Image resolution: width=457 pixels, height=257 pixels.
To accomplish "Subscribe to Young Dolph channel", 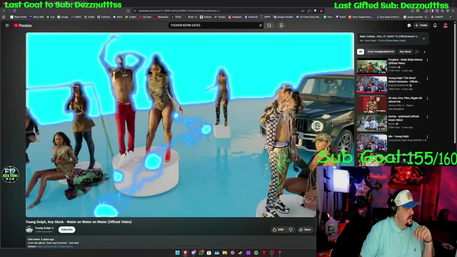I will tap(67, 230).
